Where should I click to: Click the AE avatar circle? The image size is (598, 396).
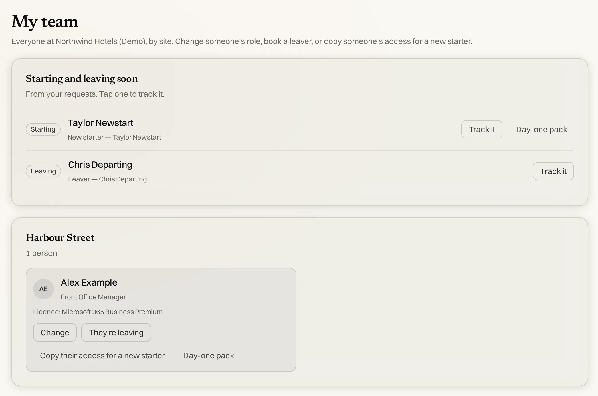(x=43, y=289)
